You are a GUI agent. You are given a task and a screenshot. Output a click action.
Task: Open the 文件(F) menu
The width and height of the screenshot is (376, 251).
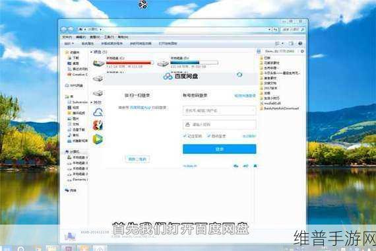click(x=67, y=37)
